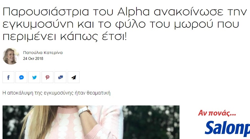
Task: Click the article headline about Alpha presenter
Action: coord(125,24)
